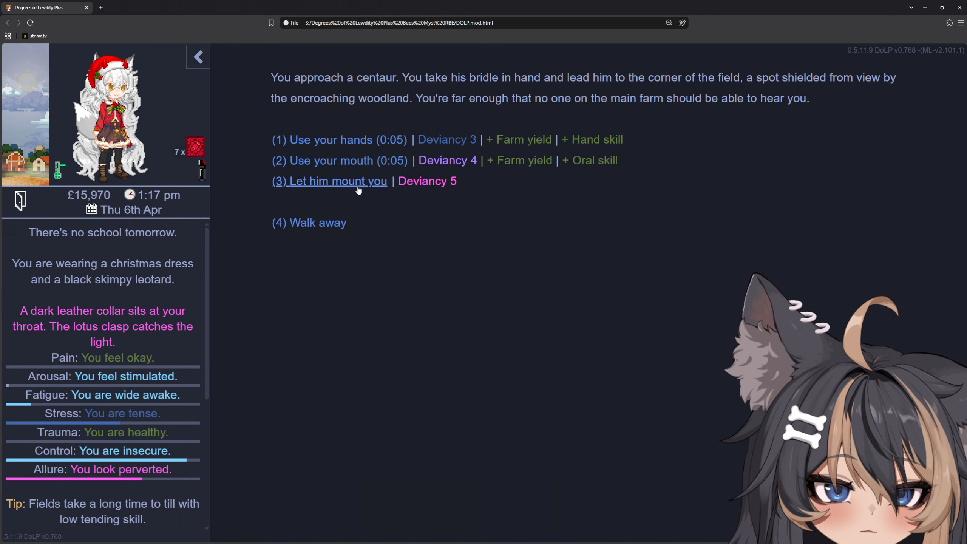Screen dimensions: 967x544
Task: Click the Trauma status bar
Action: 103,441
